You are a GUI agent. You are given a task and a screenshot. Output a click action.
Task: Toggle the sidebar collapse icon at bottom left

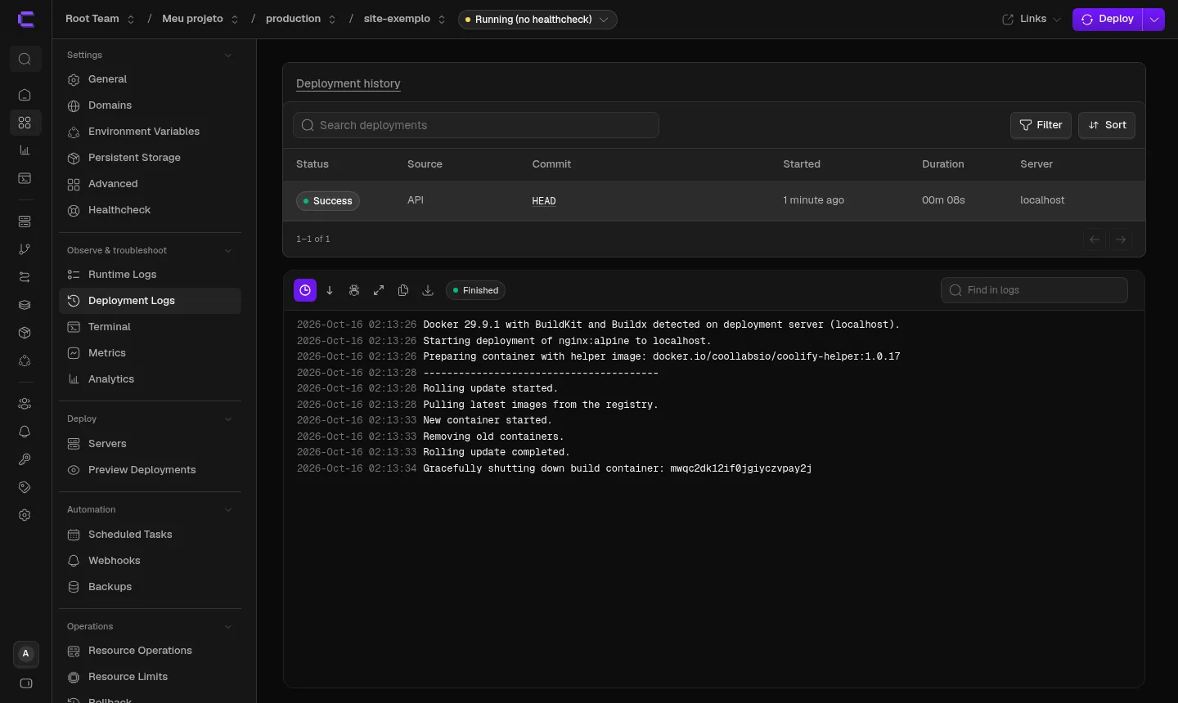[26, 683]
